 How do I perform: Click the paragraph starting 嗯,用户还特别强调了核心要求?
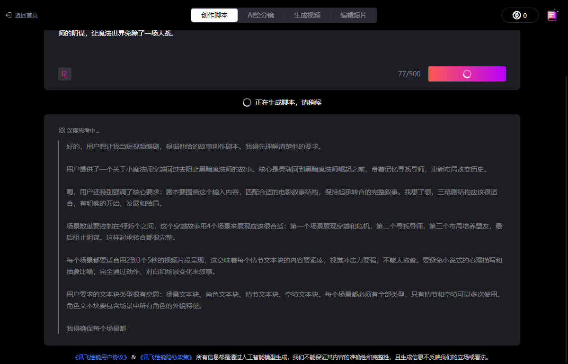[282, 198]
